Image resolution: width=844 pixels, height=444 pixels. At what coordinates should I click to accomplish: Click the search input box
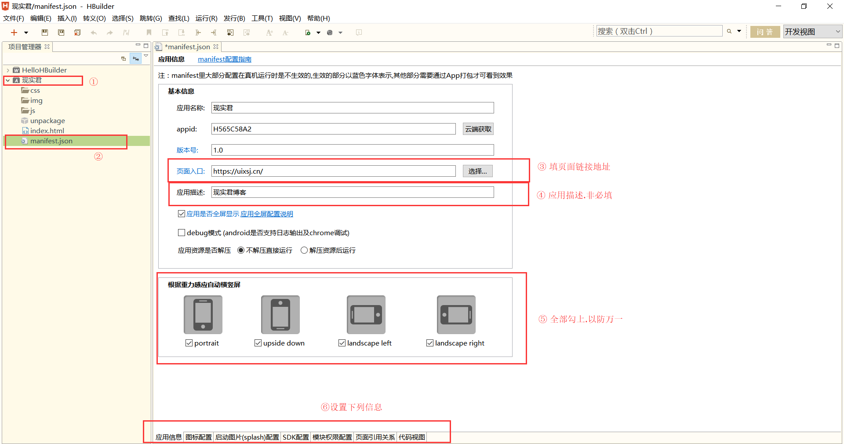tap(659, 31)
